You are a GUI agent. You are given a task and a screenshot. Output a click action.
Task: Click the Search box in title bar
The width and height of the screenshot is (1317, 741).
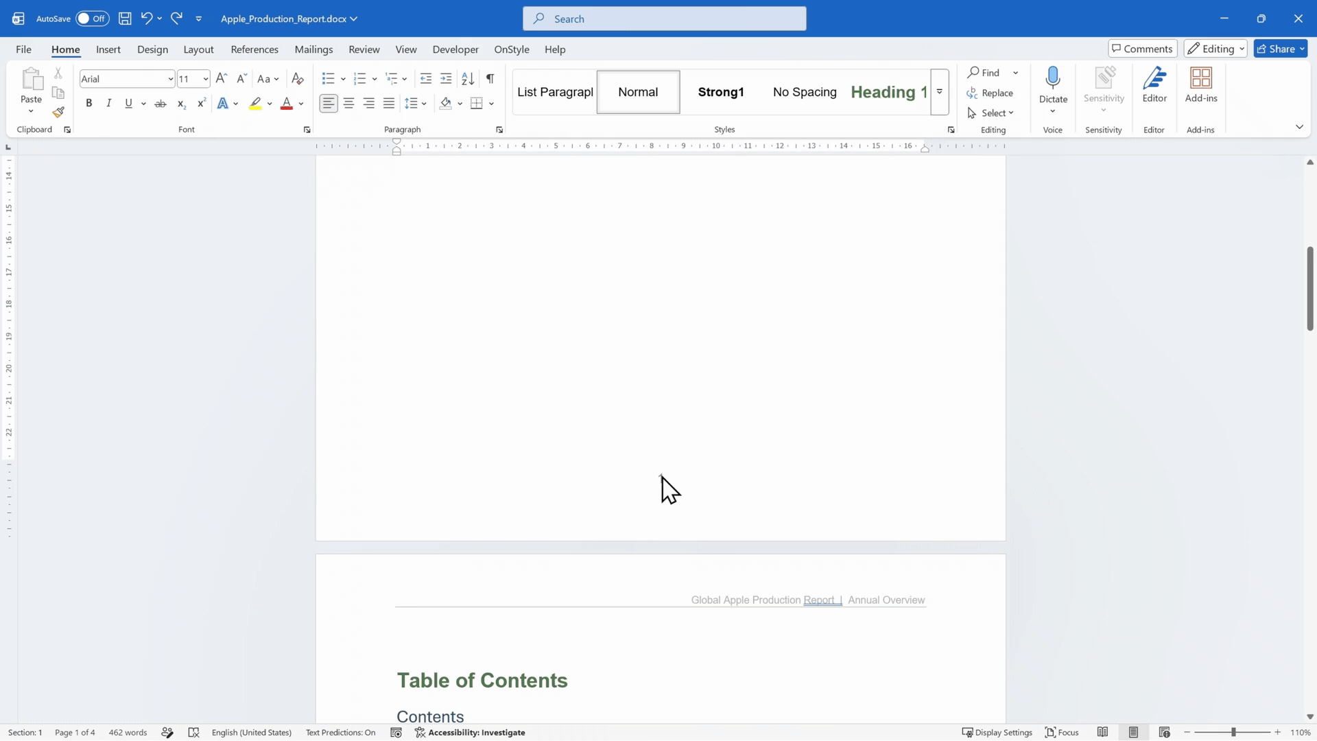(x=664, y=19)
